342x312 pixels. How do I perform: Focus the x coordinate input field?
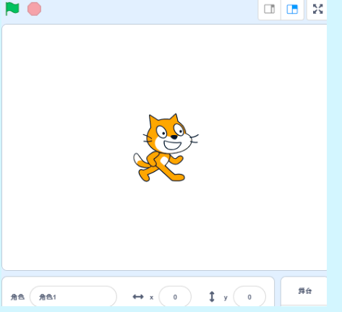[x=175, y=297]
